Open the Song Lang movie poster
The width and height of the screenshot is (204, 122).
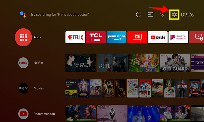(x=120, y=88)
